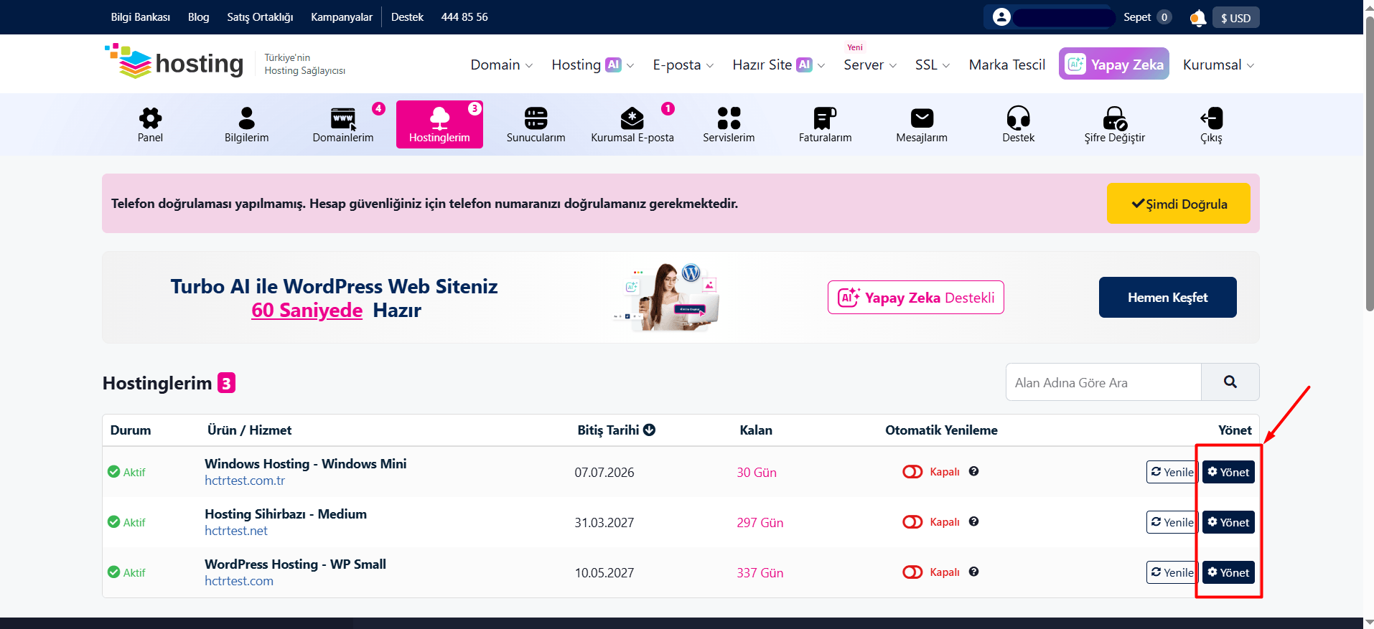Open Faturalarım invoice icon
This screenshot has height=629, width=1374.
[825, 118]
